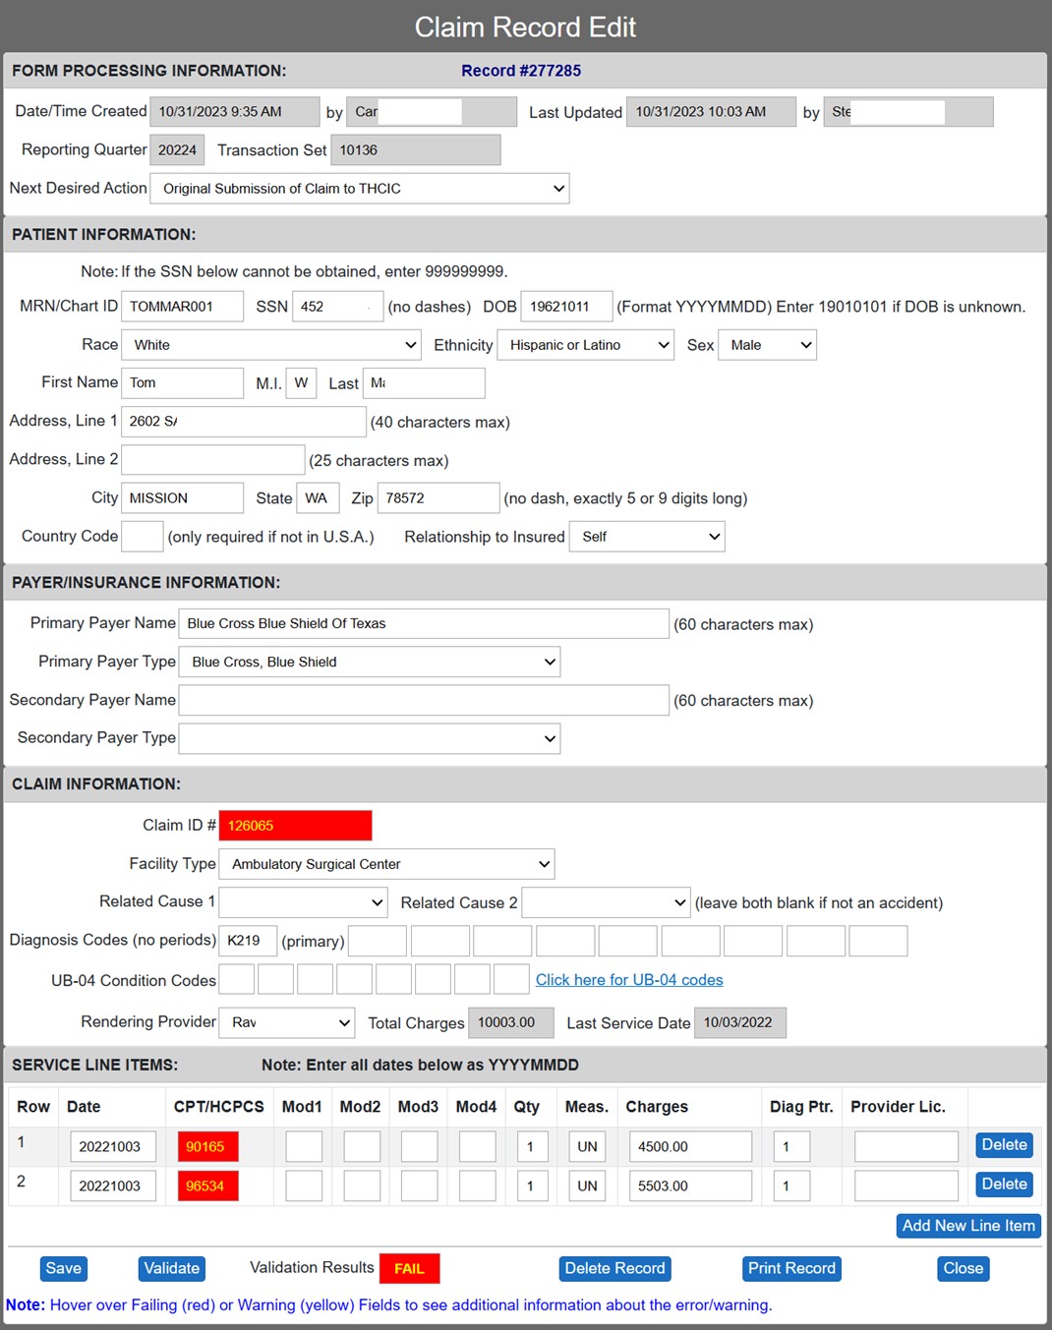Click the City field showing MISSION

tap(182, 498)
